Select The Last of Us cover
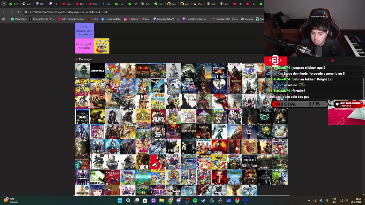This screenshot has height=205, width=365. pyautogui.click(x=188, y=147)
